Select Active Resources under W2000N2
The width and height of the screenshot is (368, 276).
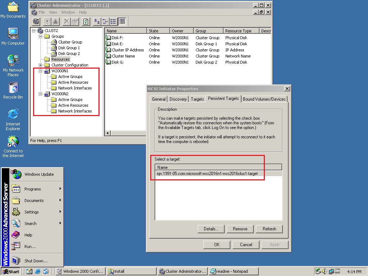(73, 105)
